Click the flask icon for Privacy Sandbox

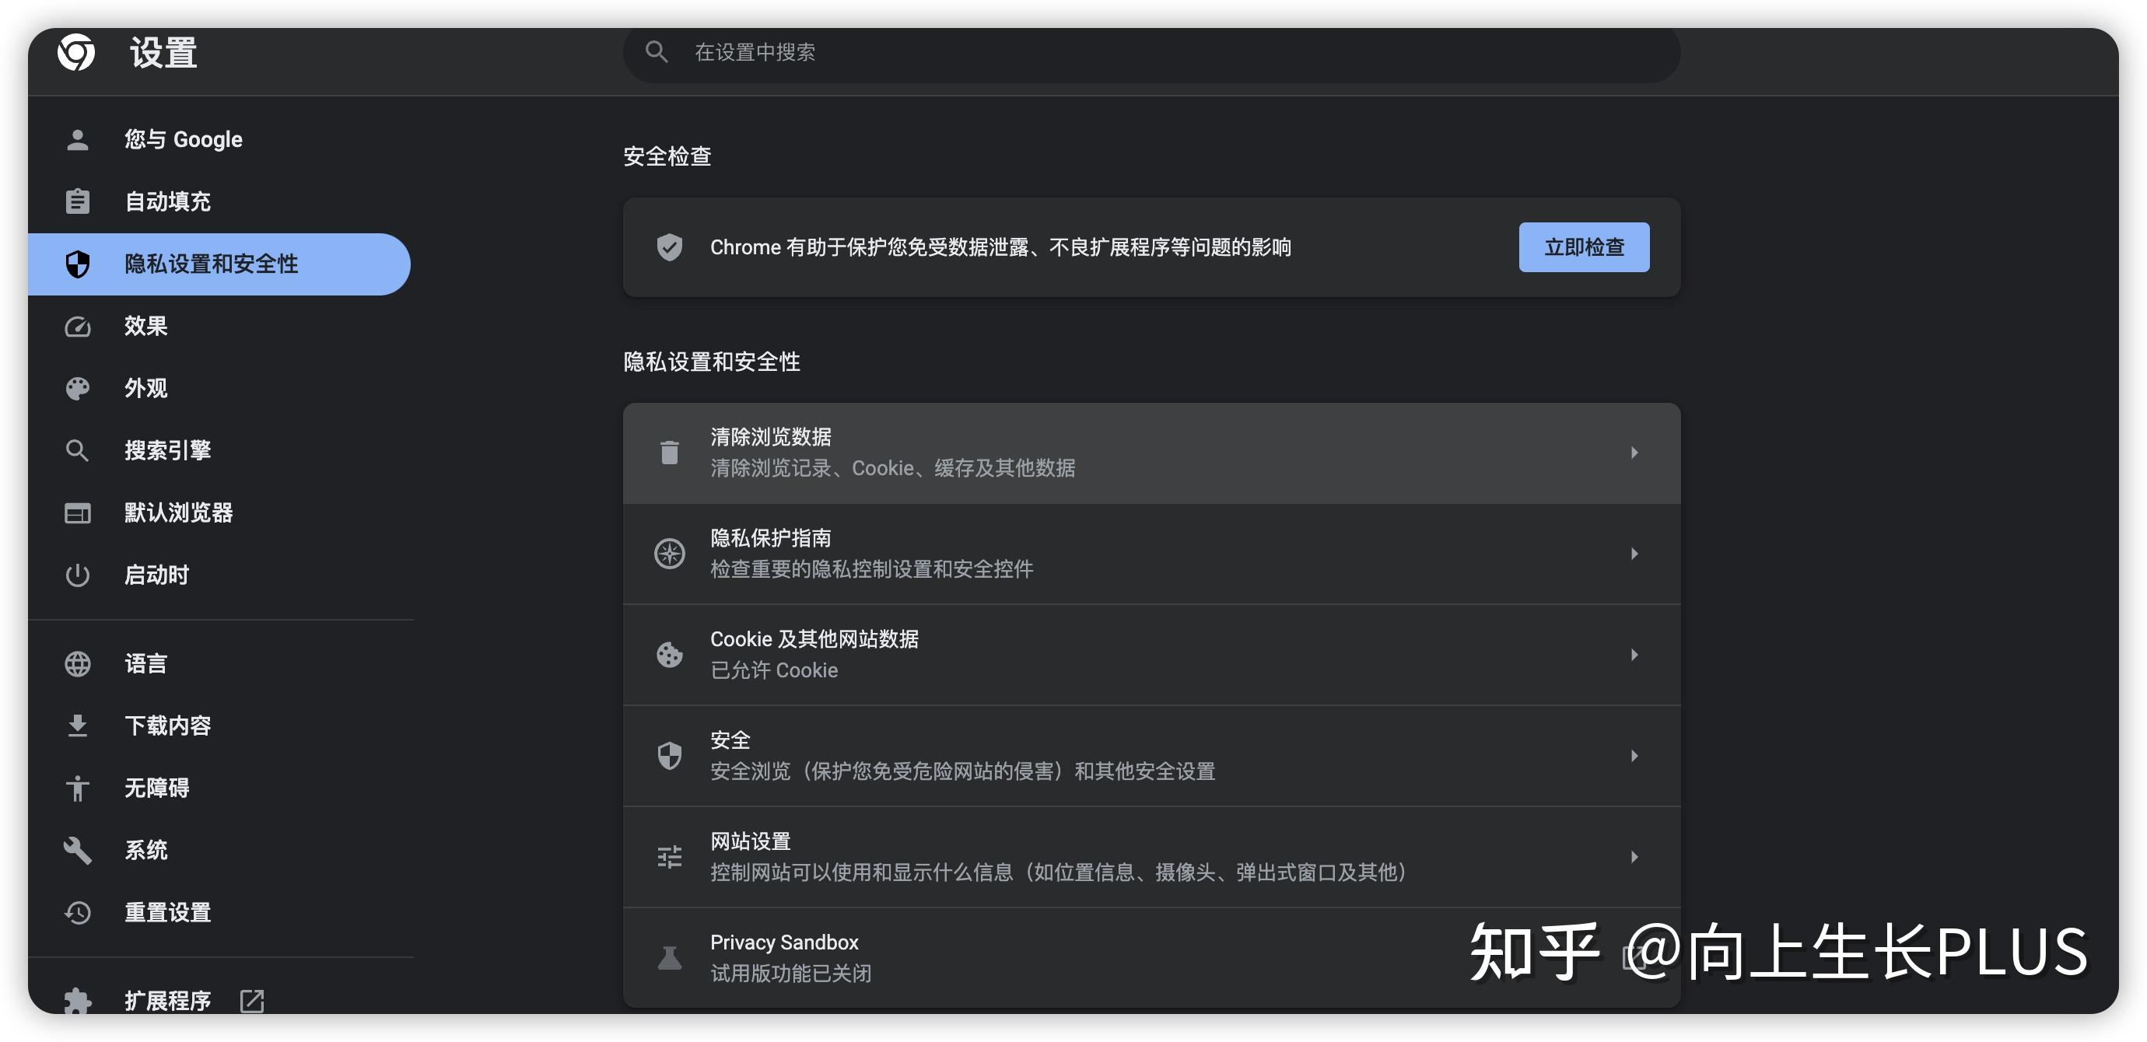tap(668, 956)
